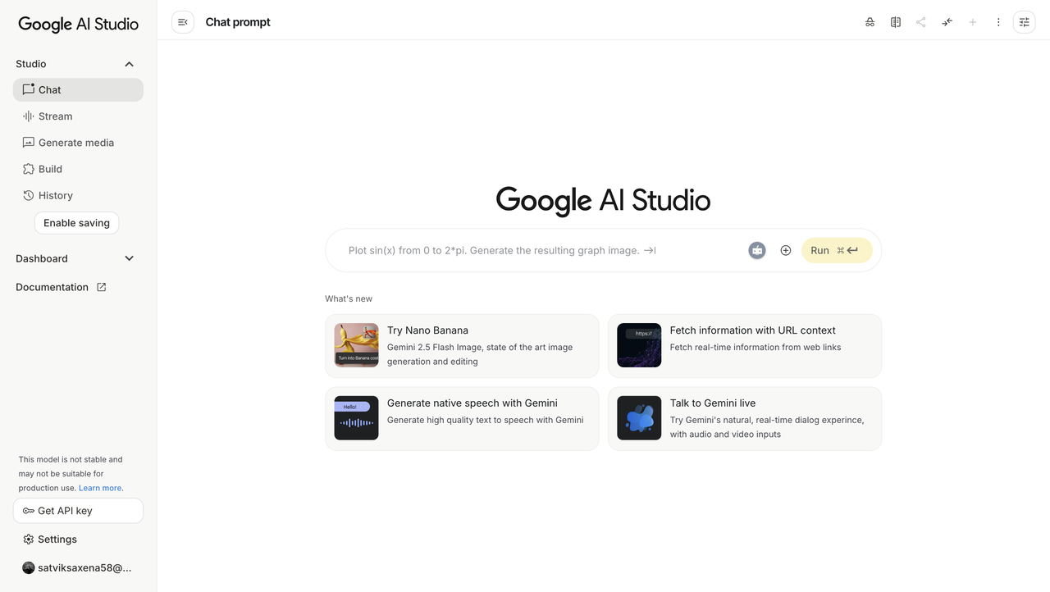
Task: Click the Enable saving button
Action: 76,223
